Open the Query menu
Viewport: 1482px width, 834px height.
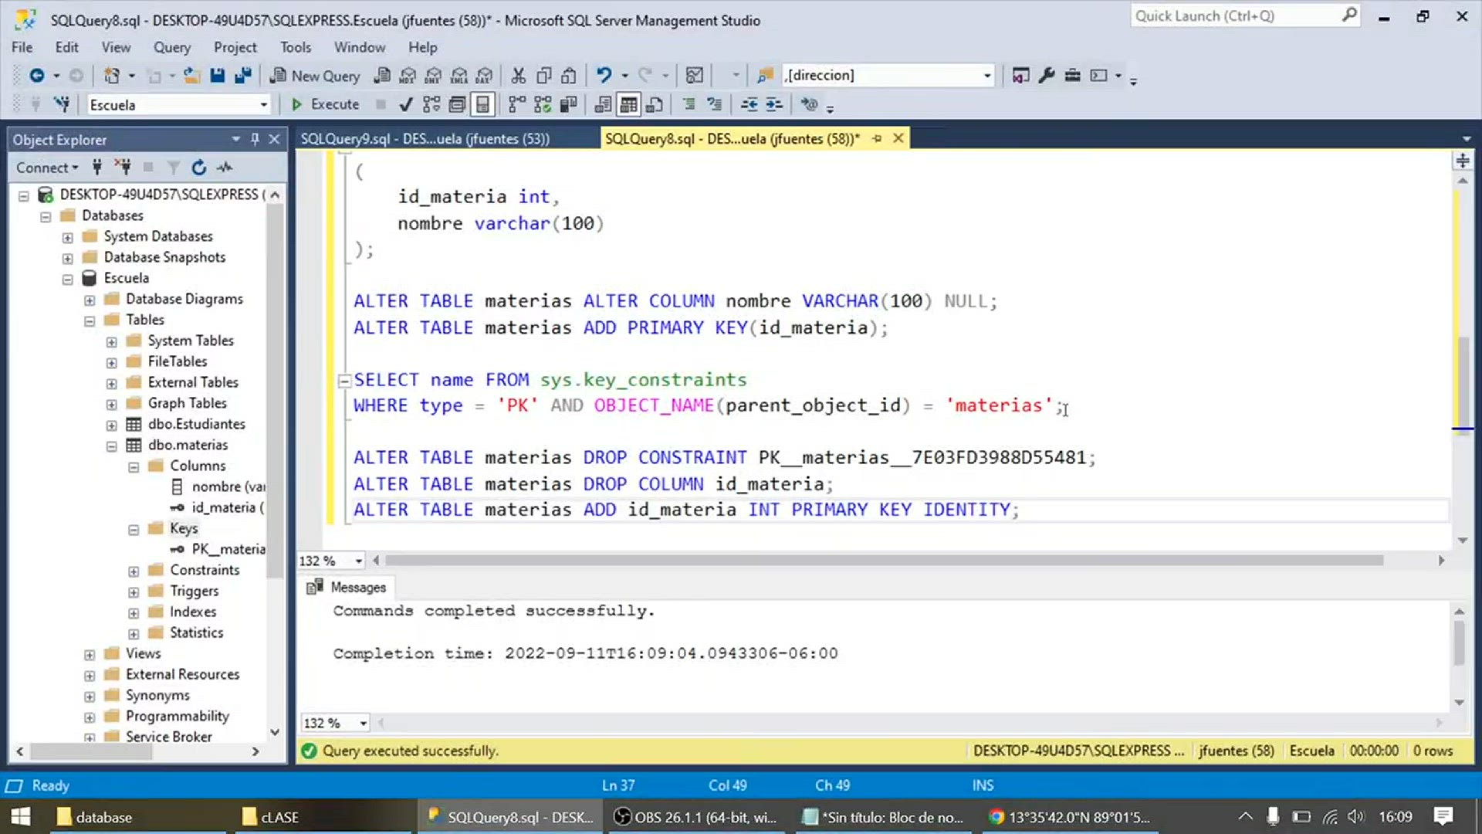[x=171, y=47]
